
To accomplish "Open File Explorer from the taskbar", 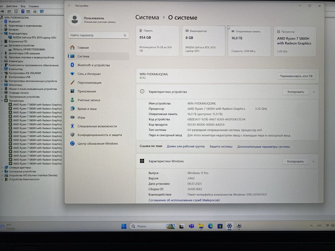I will (x=201, y=226).
